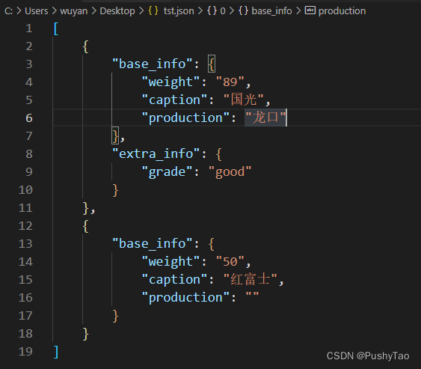Image resolution: width=421 pixels, height=369 pixels.
Task: Open the wuyan breadcrumb folder
Action: [74, 11]
